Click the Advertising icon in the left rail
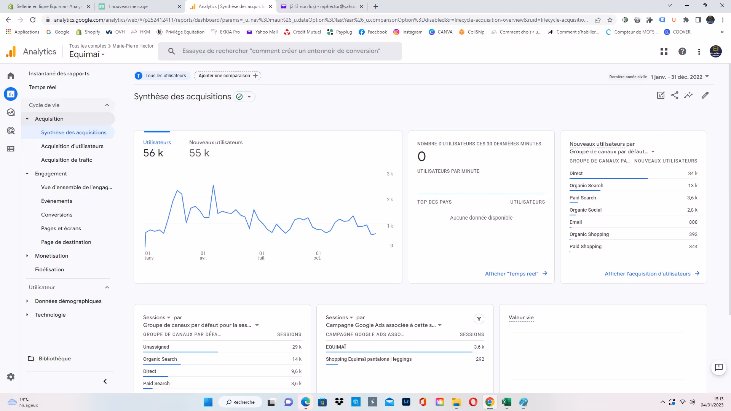This screenshot has height=411, width=731. tap(11, 131)
